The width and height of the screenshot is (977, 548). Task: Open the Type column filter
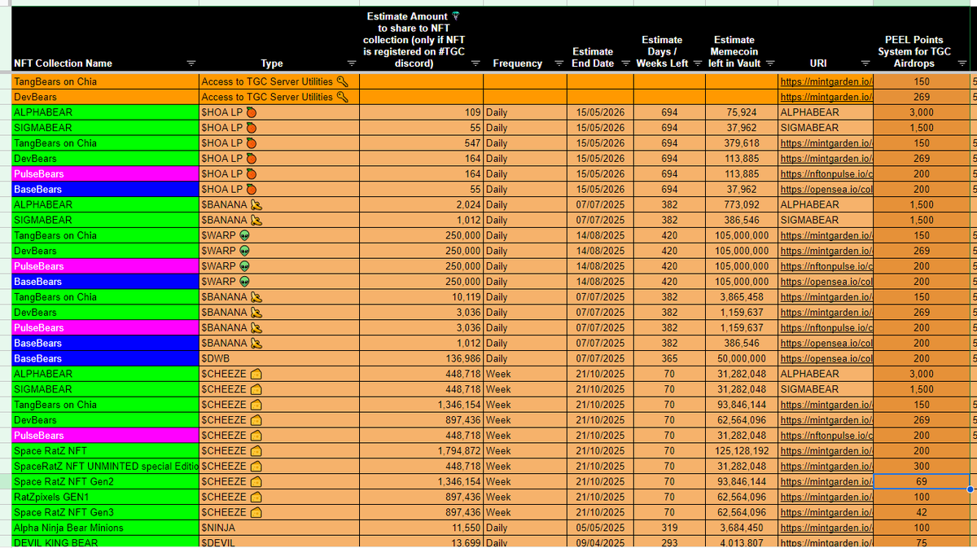pos(351,64)
